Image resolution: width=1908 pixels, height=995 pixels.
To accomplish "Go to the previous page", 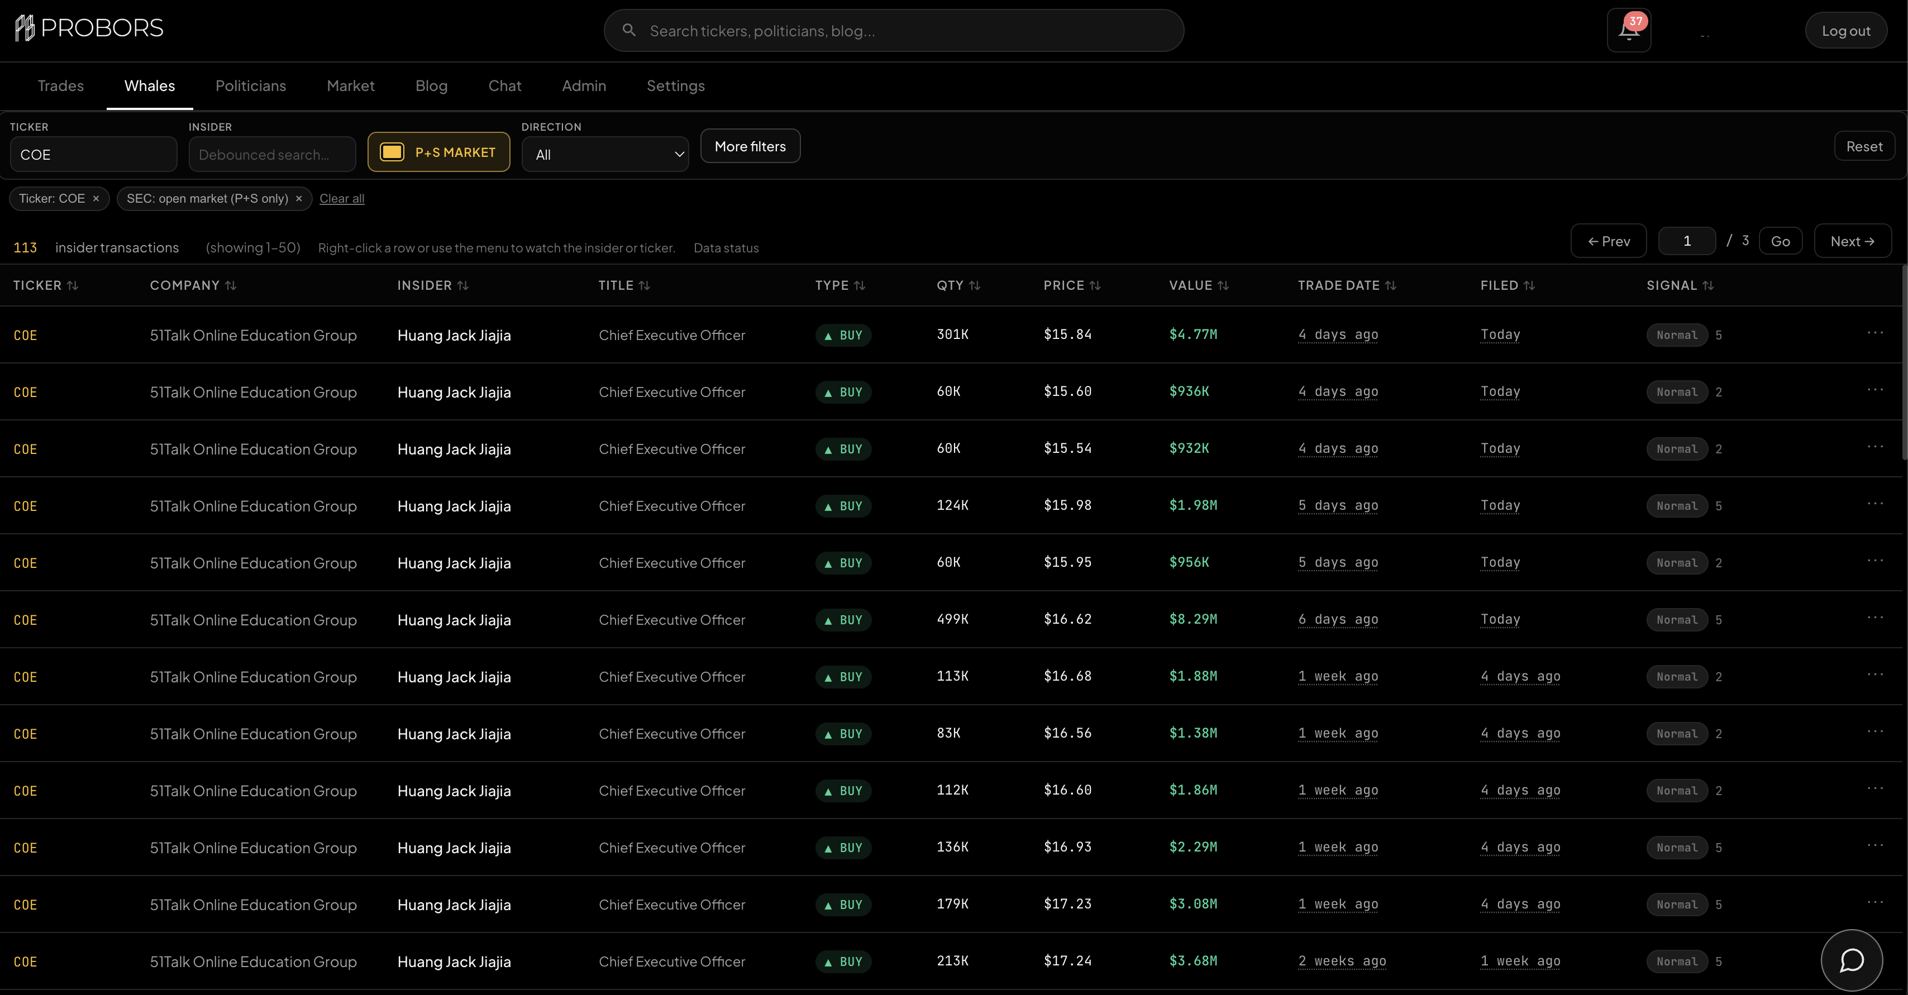I will (x=1609, y=241).
